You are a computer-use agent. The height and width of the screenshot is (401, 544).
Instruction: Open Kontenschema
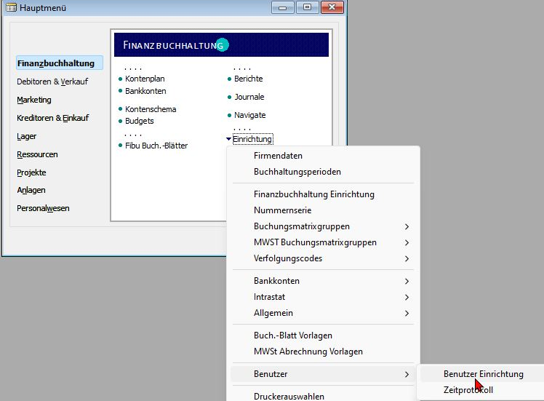click(151, 109)
